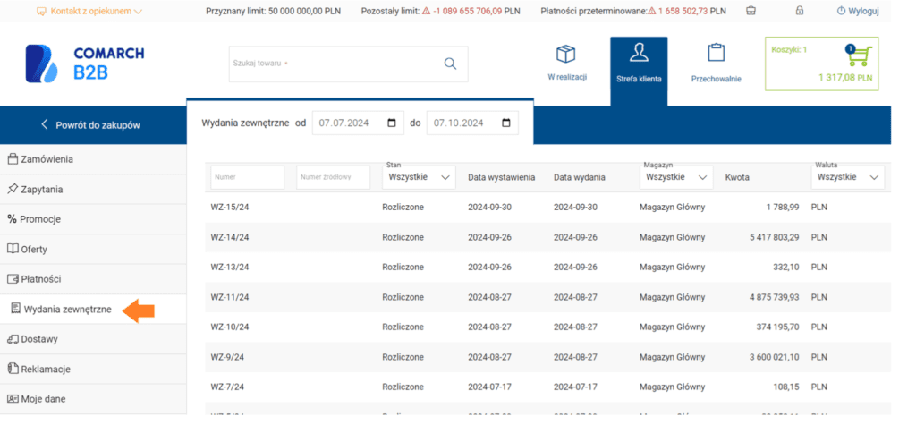Viewport: 916px width, 425px height.
Task: Expand the Waluta filter dropdown
Action: coord(848,177)
